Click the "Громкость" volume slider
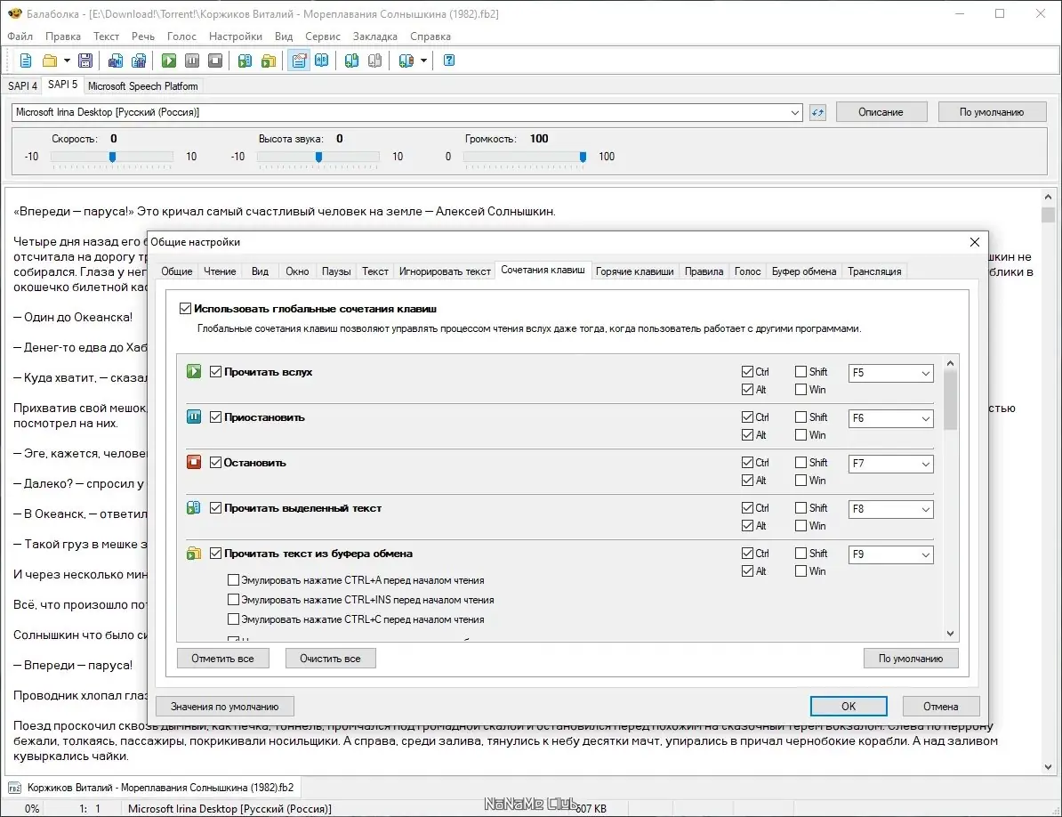 click(524, 157)
